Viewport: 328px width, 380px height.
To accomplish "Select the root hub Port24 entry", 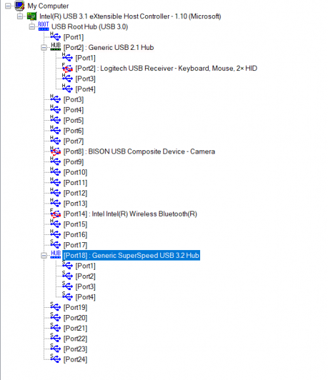I will [x=75, y=360].
